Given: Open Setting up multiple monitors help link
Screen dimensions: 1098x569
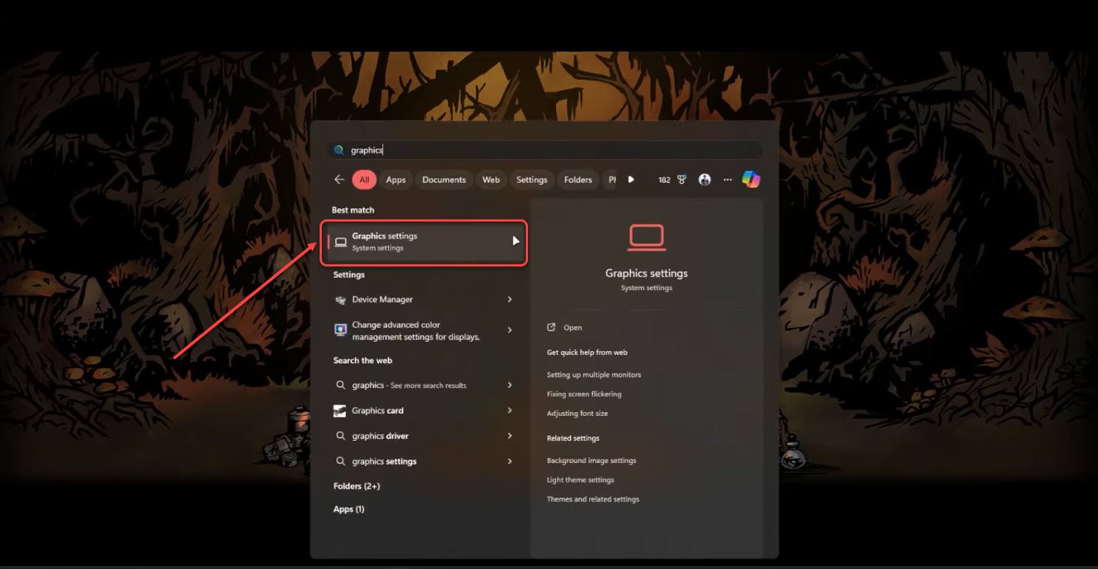Looking at the screenshot, I should click(x=594, y=375).
